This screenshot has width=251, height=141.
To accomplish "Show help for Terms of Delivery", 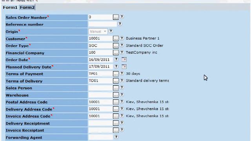I will click(x=122, y=80).
